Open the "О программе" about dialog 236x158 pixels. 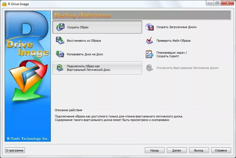[15, 150]
